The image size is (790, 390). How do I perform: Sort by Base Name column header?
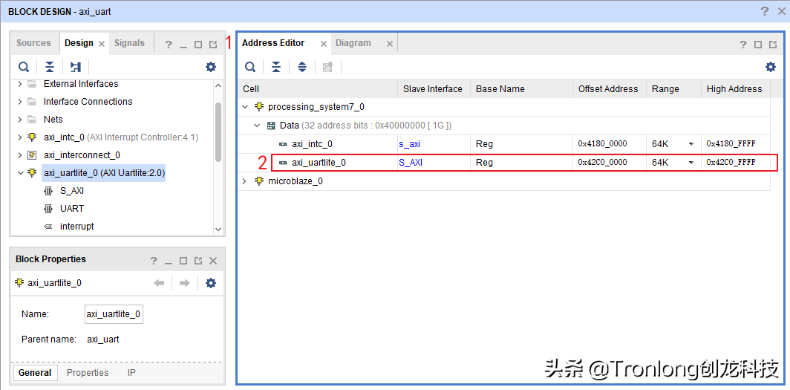521,88
